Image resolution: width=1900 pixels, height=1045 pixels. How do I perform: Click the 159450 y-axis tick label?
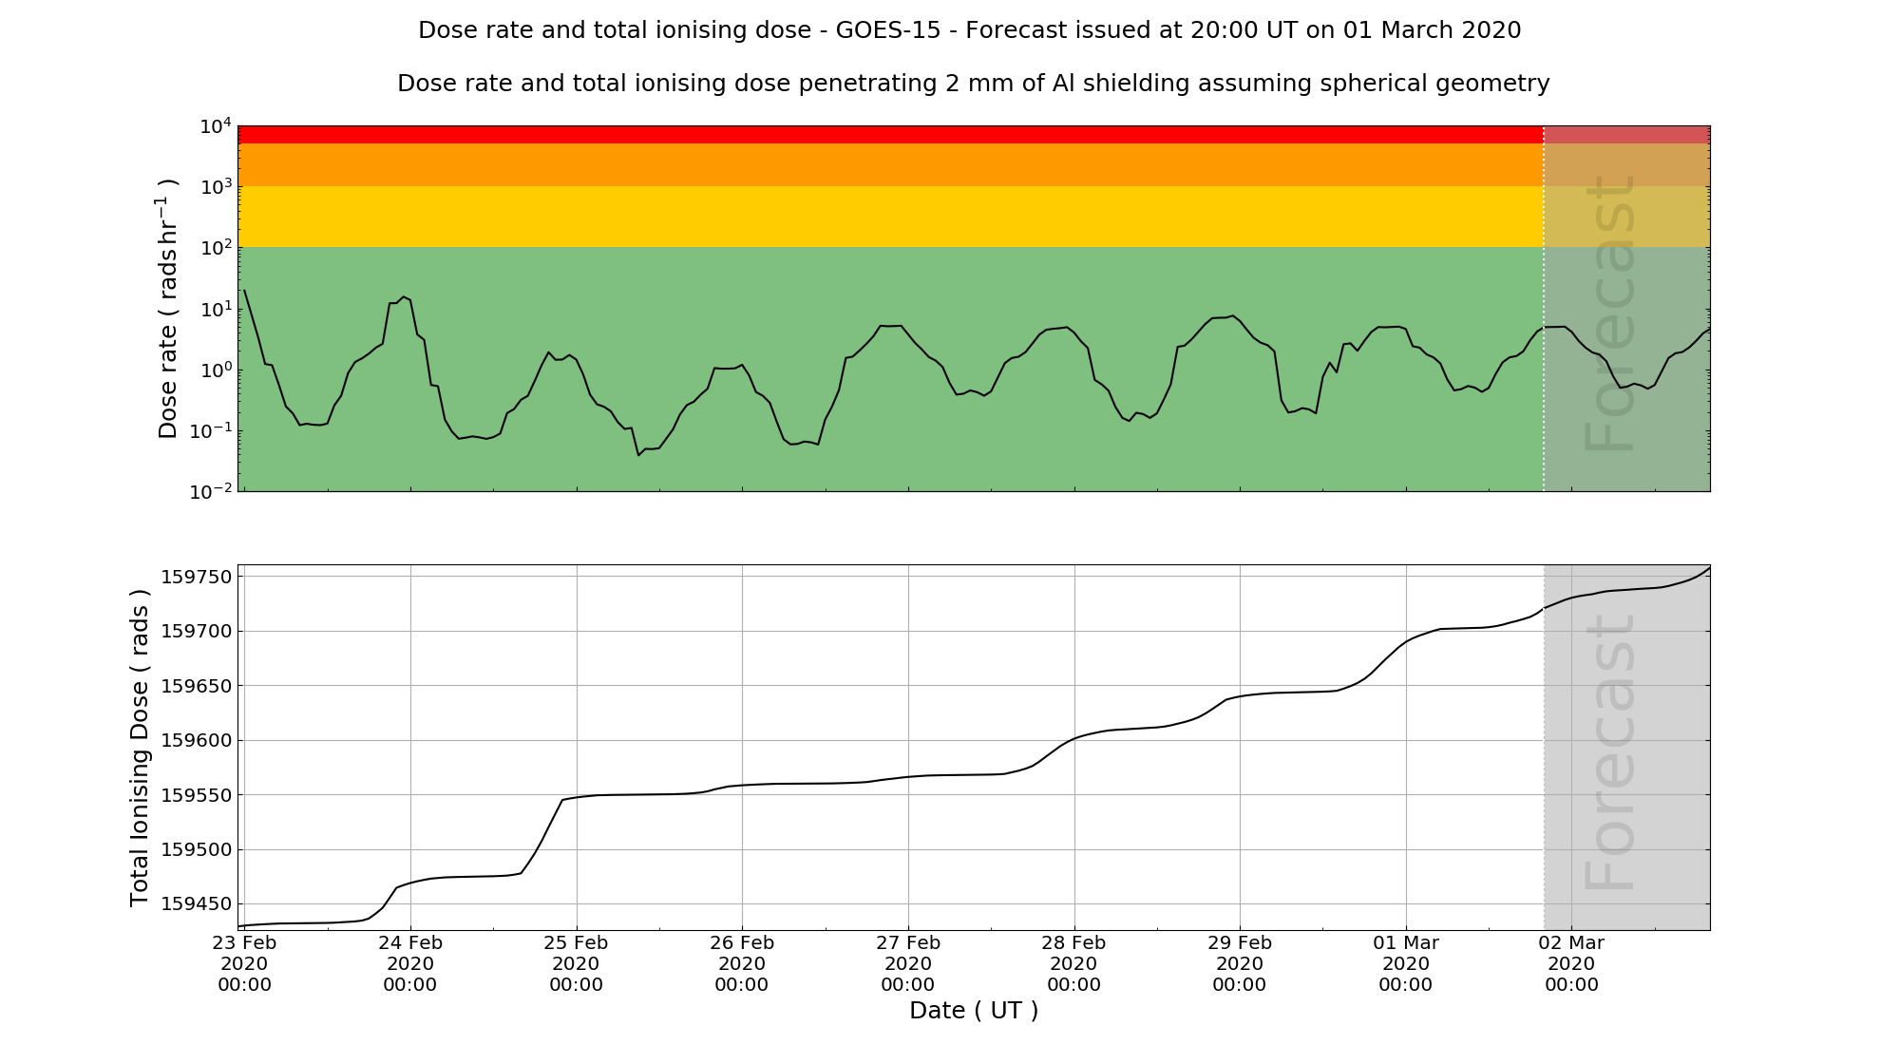196,904
